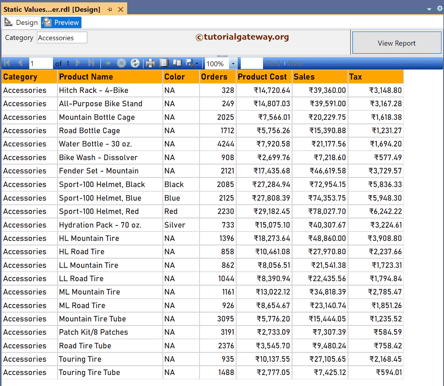
Task: Stop the report rendering
Action: [x=121, y=63]
